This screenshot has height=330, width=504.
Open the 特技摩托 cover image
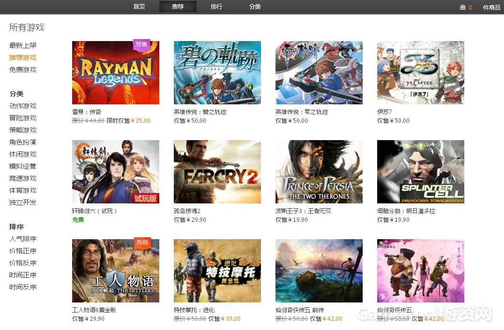(217, 271)
